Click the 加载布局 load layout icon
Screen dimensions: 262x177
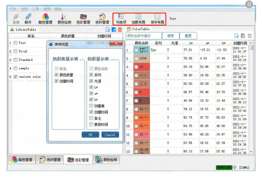tap(139, 18)
